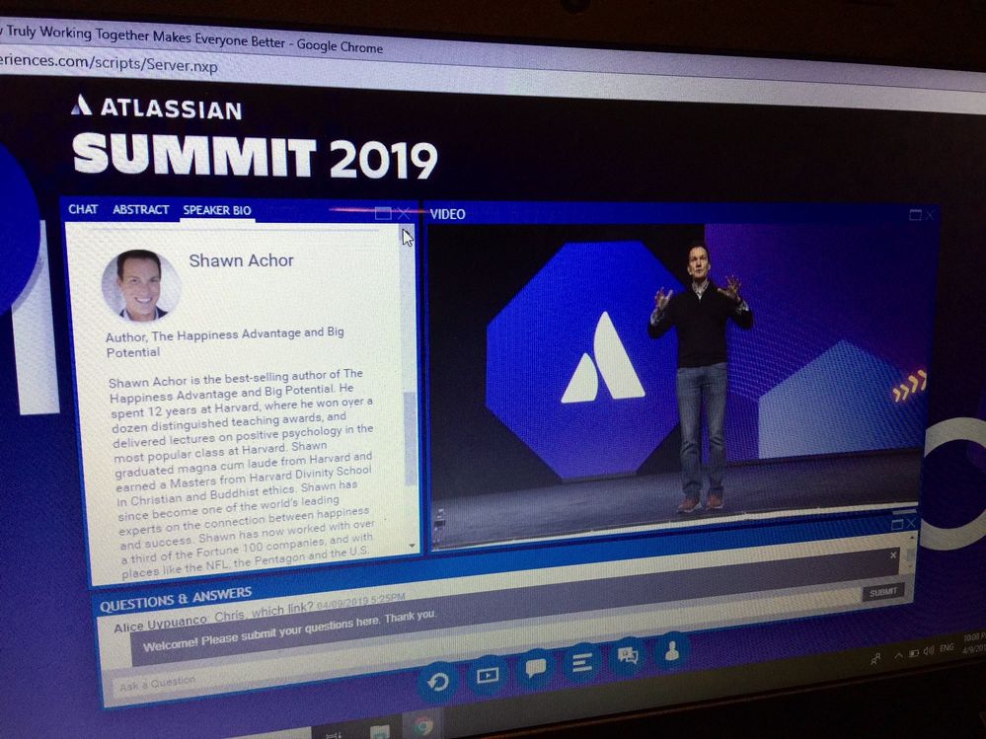This screenshot has height=739, width=986.
Task: Maximize the speaker bio panel
Action: [383, 213]
